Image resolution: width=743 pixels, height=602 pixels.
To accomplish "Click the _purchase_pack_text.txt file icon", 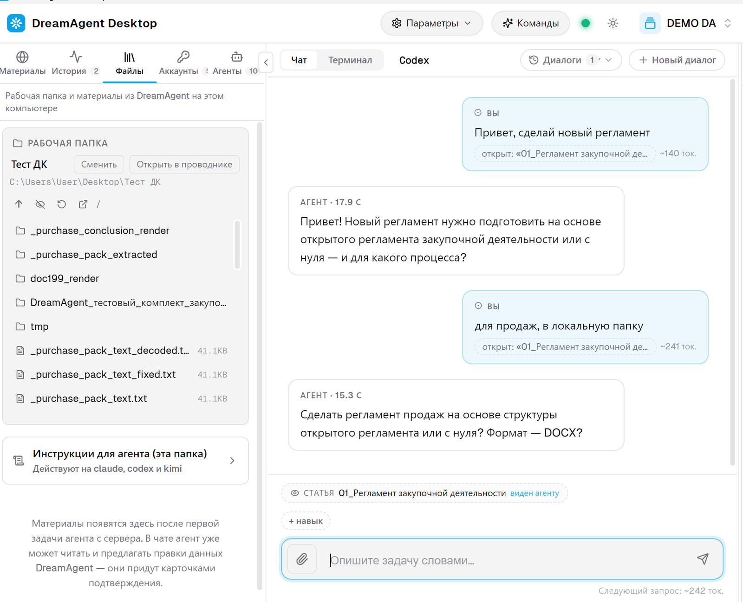I will point(20,399).
